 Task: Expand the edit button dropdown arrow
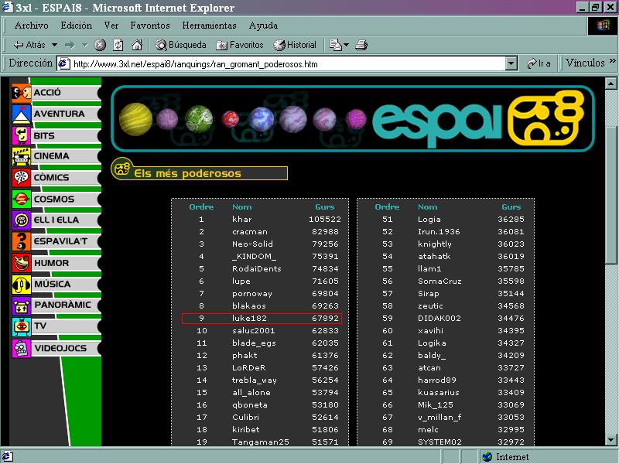tap(346, 45)
